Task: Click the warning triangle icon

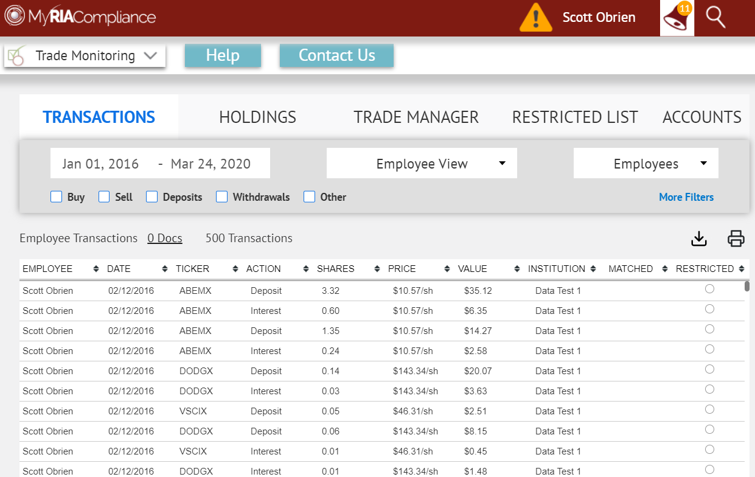Action: point(535,18)
